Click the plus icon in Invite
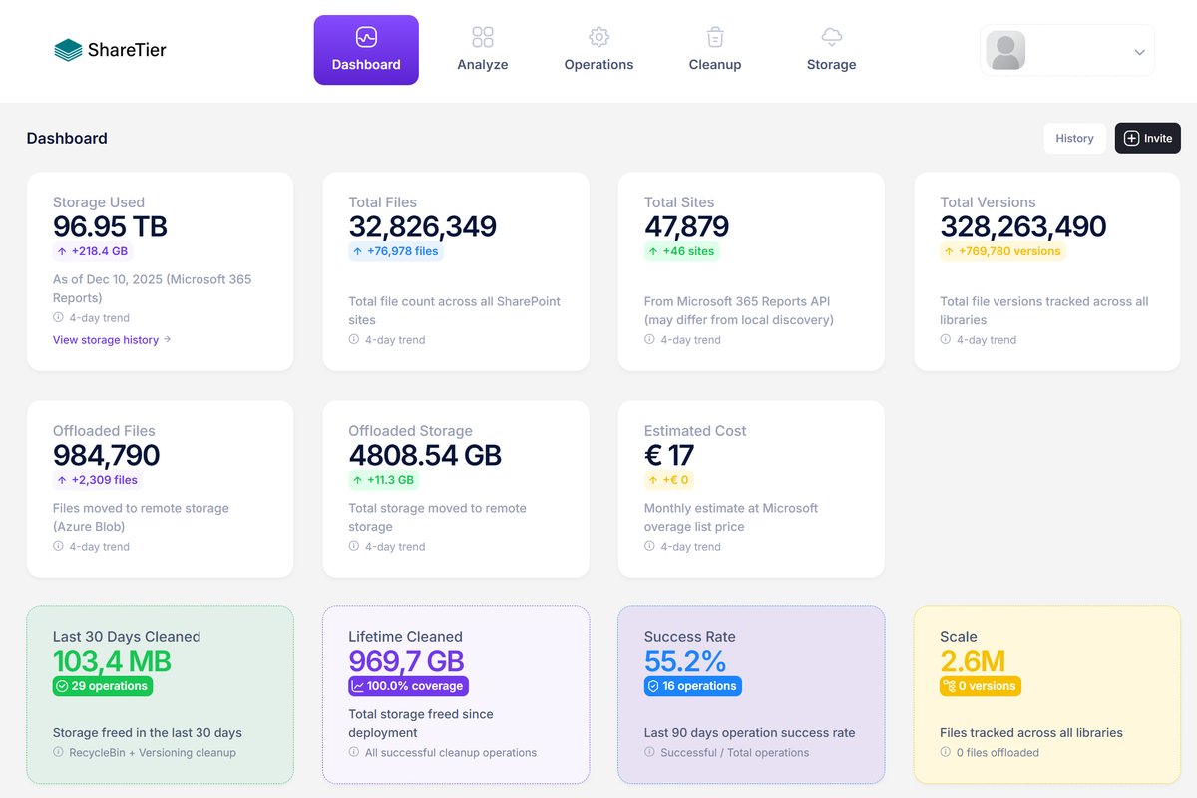 click(x=1131, y=139)
